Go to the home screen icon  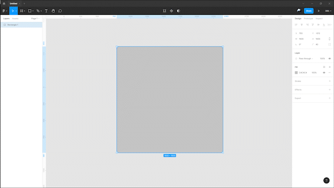(x=4, y=4)
